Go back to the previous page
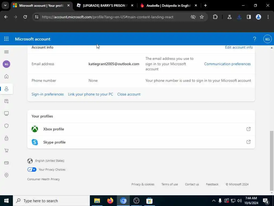 pos(6,17)
